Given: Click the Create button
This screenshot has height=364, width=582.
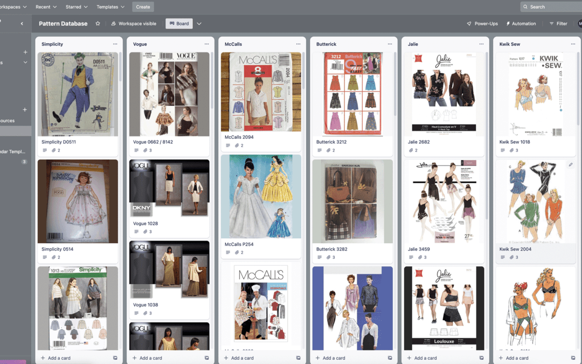Looking at the screenshot, I should click(143, 6).
